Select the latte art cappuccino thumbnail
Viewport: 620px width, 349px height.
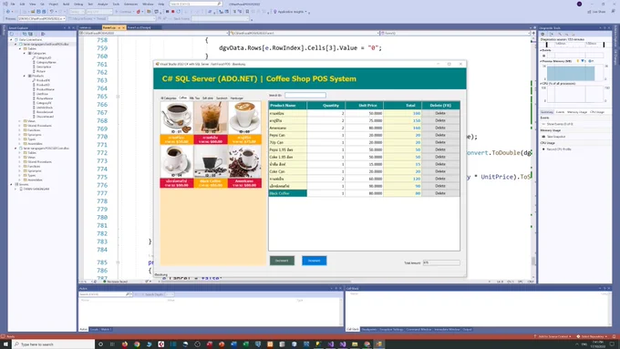[x=244, y=118]
